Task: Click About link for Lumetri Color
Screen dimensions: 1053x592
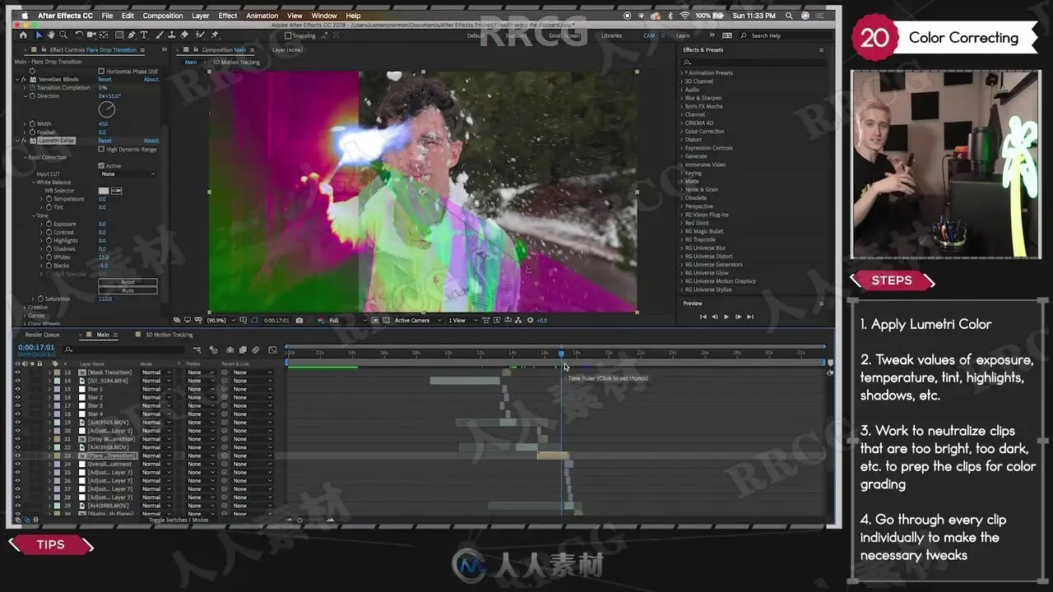Action: (151, 141)
